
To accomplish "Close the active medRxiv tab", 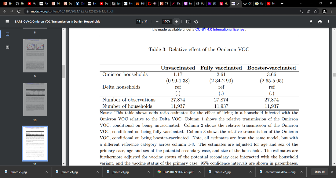I will pos(238,3).
